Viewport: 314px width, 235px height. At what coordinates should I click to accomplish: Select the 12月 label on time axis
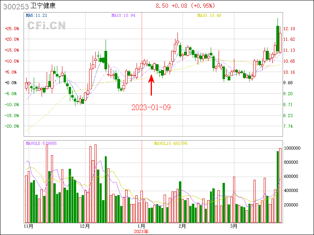tap(85, 226)
